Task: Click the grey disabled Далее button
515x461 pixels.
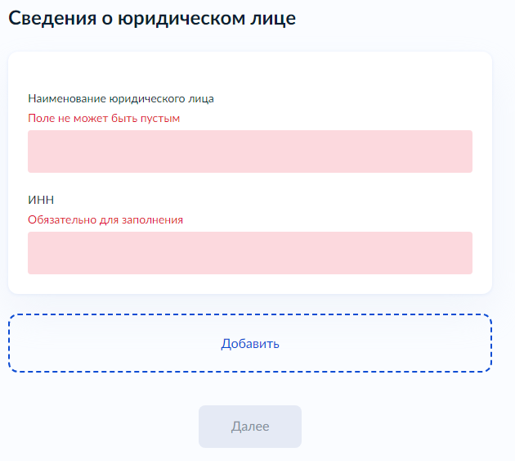Action: [249, 427]
